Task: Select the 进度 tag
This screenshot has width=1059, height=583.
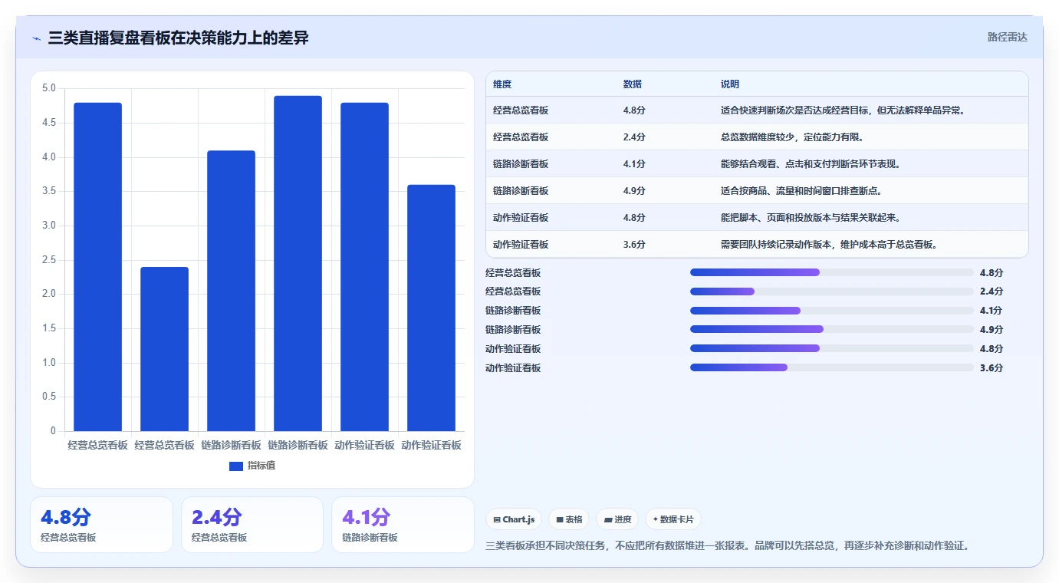Action: [x=617, y=519]
